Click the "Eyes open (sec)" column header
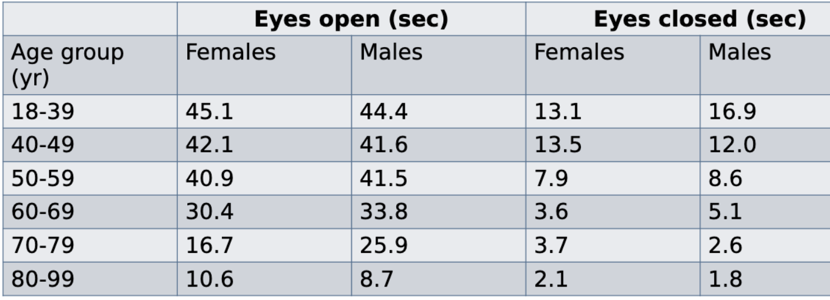Screen dimensions: 830x300 351,19
